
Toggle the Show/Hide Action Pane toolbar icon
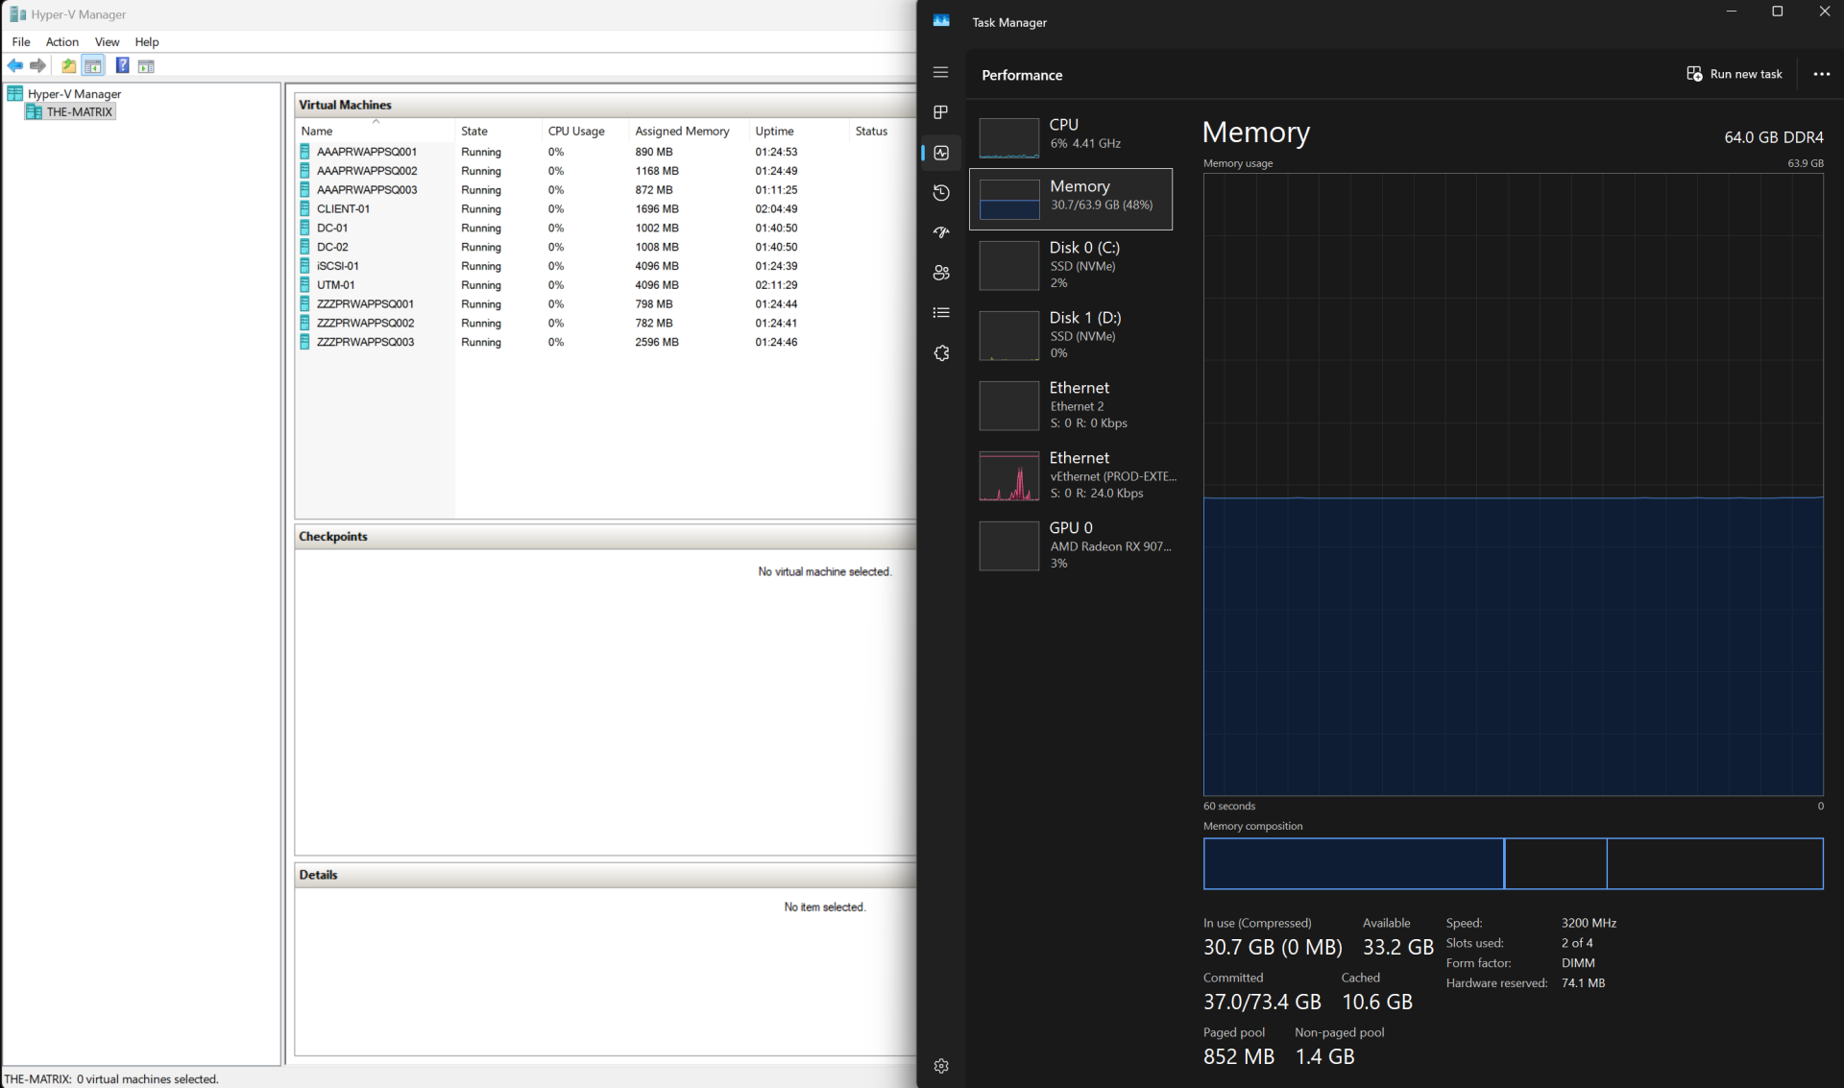[146, 65]
